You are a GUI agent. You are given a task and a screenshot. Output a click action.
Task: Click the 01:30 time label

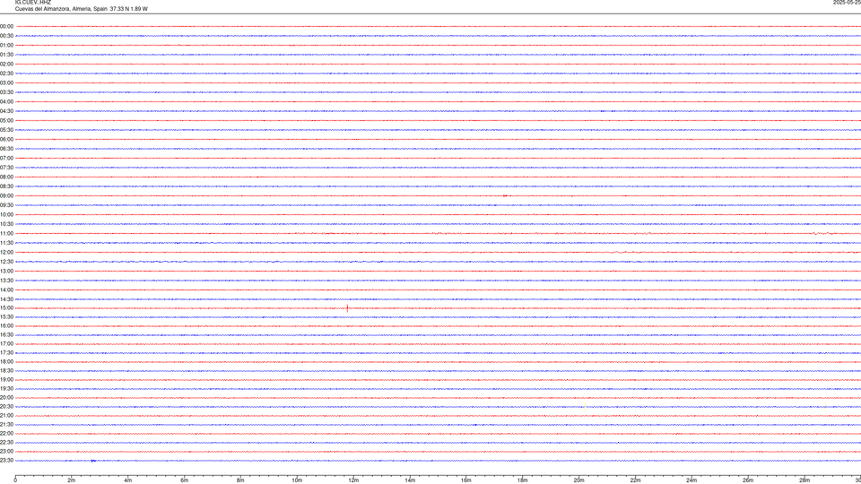pyautogui.click(x=6, y=55)
